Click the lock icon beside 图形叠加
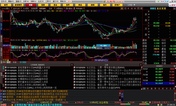 (x=74, y=8)
